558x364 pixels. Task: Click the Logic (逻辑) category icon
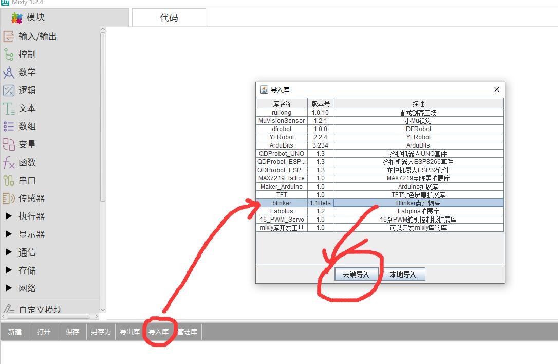coord(9,90)
